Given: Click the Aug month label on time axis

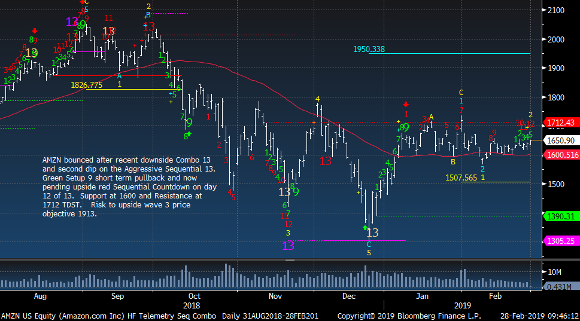Looking at the screenshot, I should [x=40, y=296].
